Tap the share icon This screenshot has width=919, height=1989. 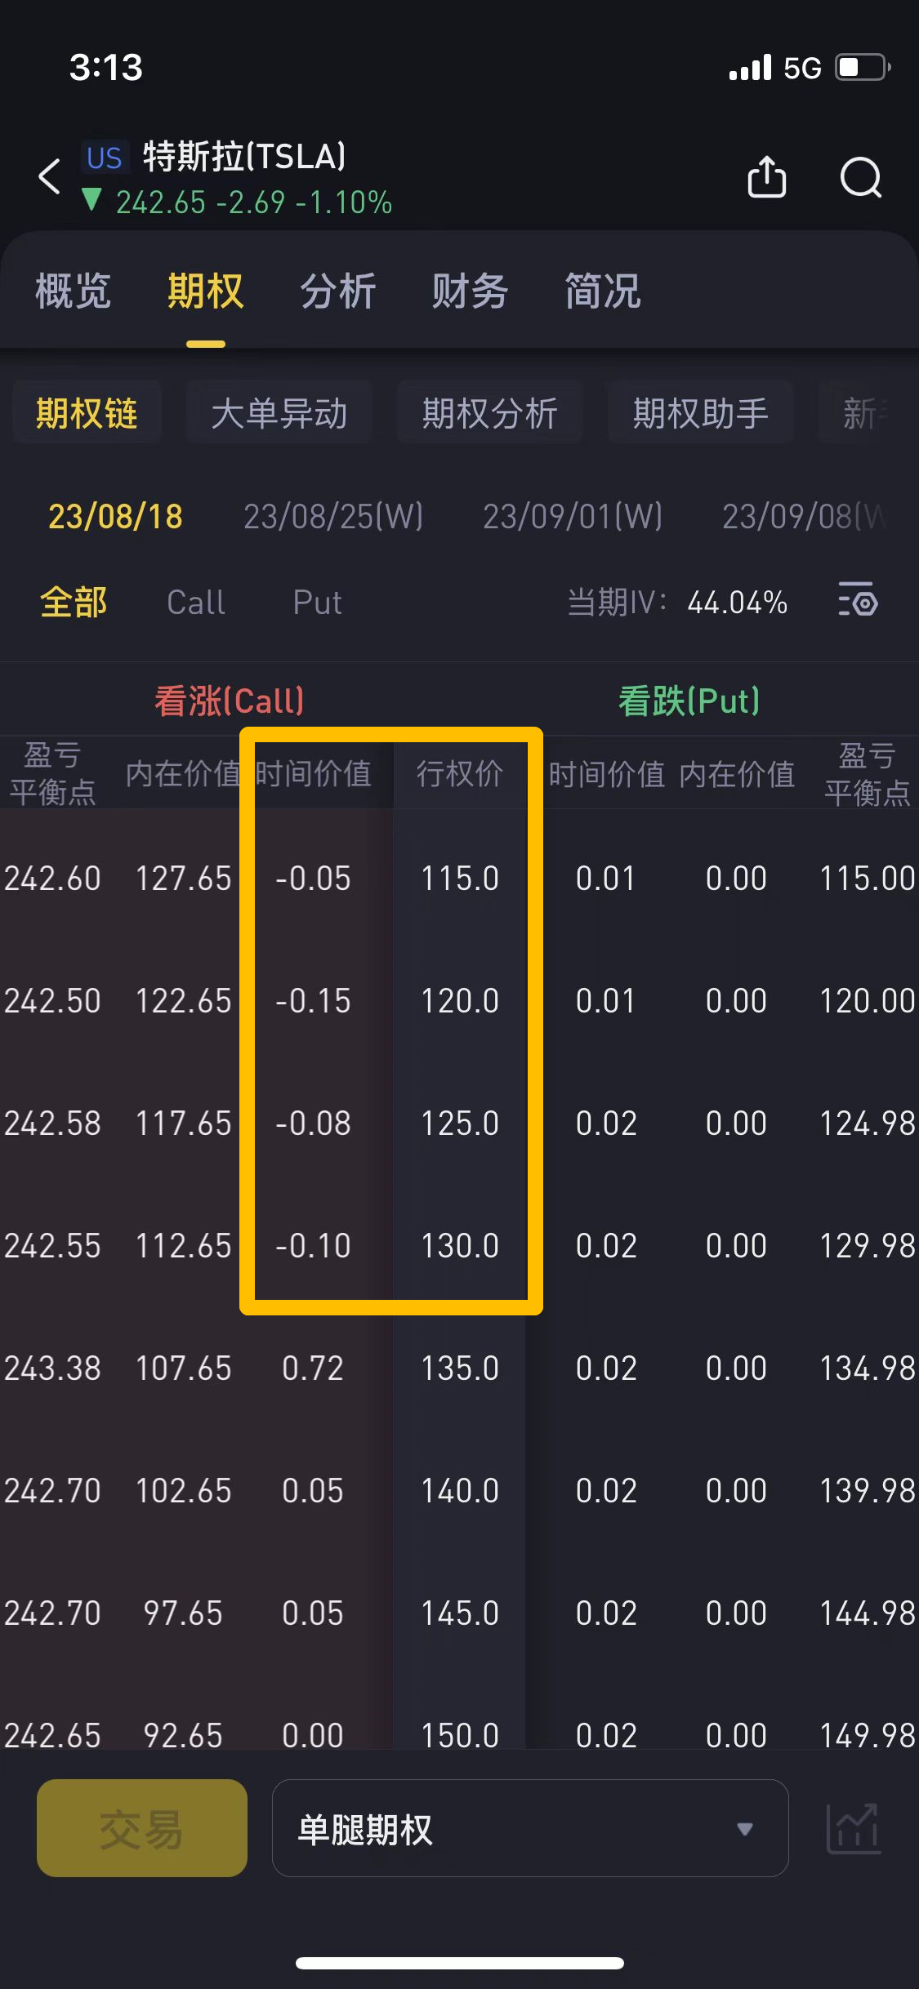coord(766,176)
